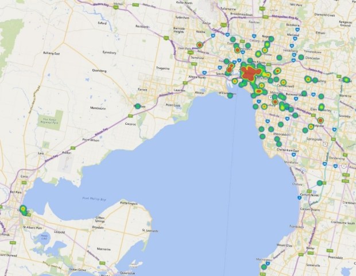
Task: Click the Baxter place label
Action: 311,248
